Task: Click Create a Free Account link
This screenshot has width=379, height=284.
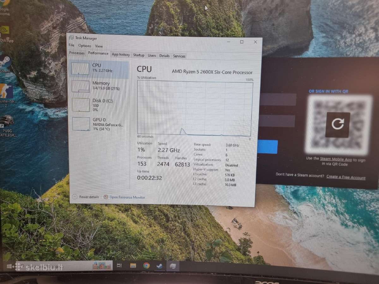Action: click(346, 177)
